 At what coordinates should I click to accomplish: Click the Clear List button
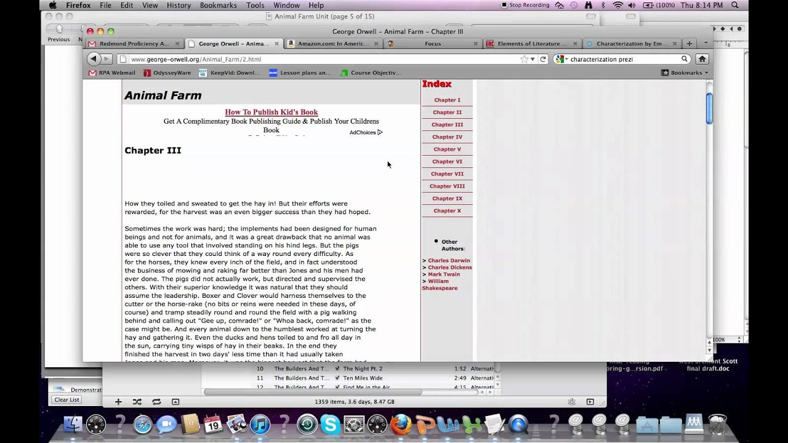[x=66, y=399]
